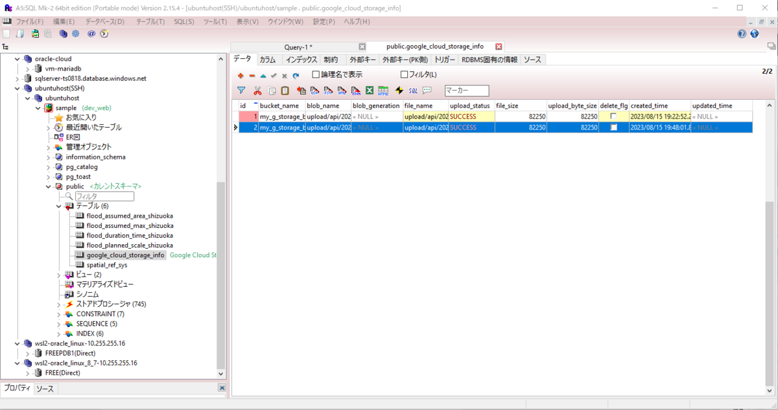Expand the ビュー (2) node
This screenshot has width=778, height=410.
click(x=58, y=275)
